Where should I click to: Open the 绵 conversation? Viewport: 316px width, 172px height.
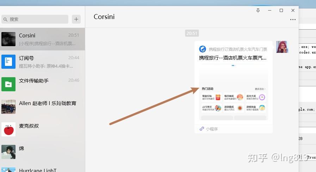coord(43,152)
